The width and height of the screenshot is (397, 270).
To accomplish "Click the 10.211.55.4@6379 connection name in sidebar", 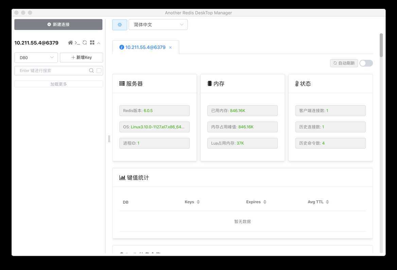I will [x=36, y=43].
